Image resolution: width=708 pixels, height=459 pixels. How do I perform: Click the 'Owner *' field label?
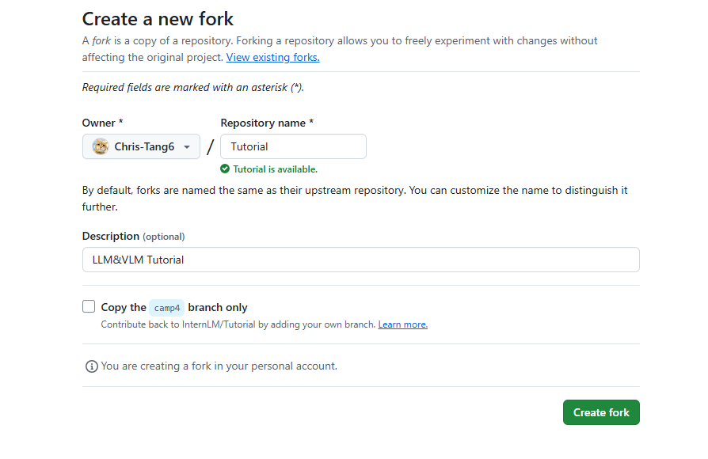(x=102, y=123)
